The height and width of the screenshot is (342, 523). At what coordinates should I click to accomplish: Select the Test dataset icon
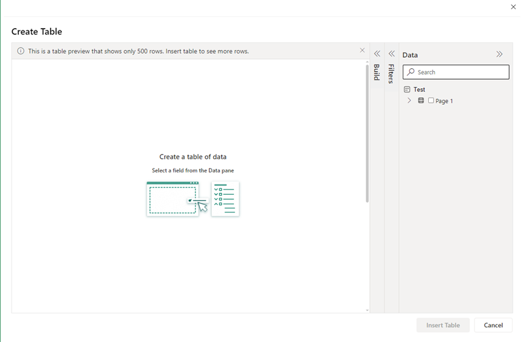(x=407, y=89)
